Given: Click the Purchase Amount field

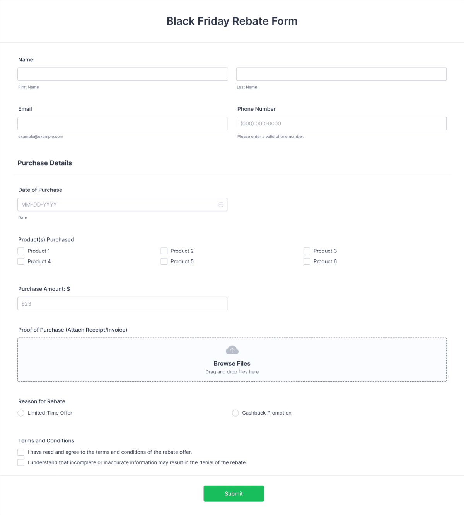Looking at the screenshot, I should pos(123,303).
